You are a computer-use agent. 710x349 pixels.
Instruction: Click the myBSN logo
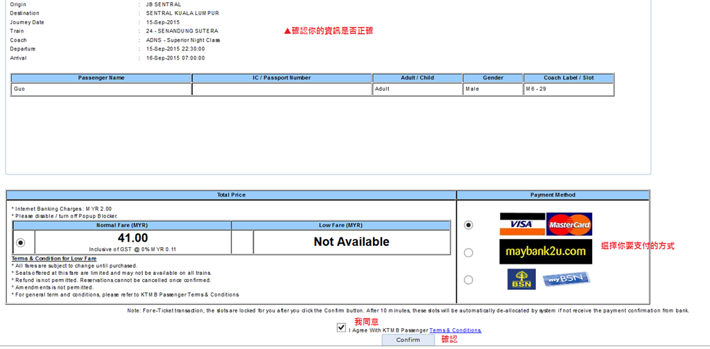566,279
